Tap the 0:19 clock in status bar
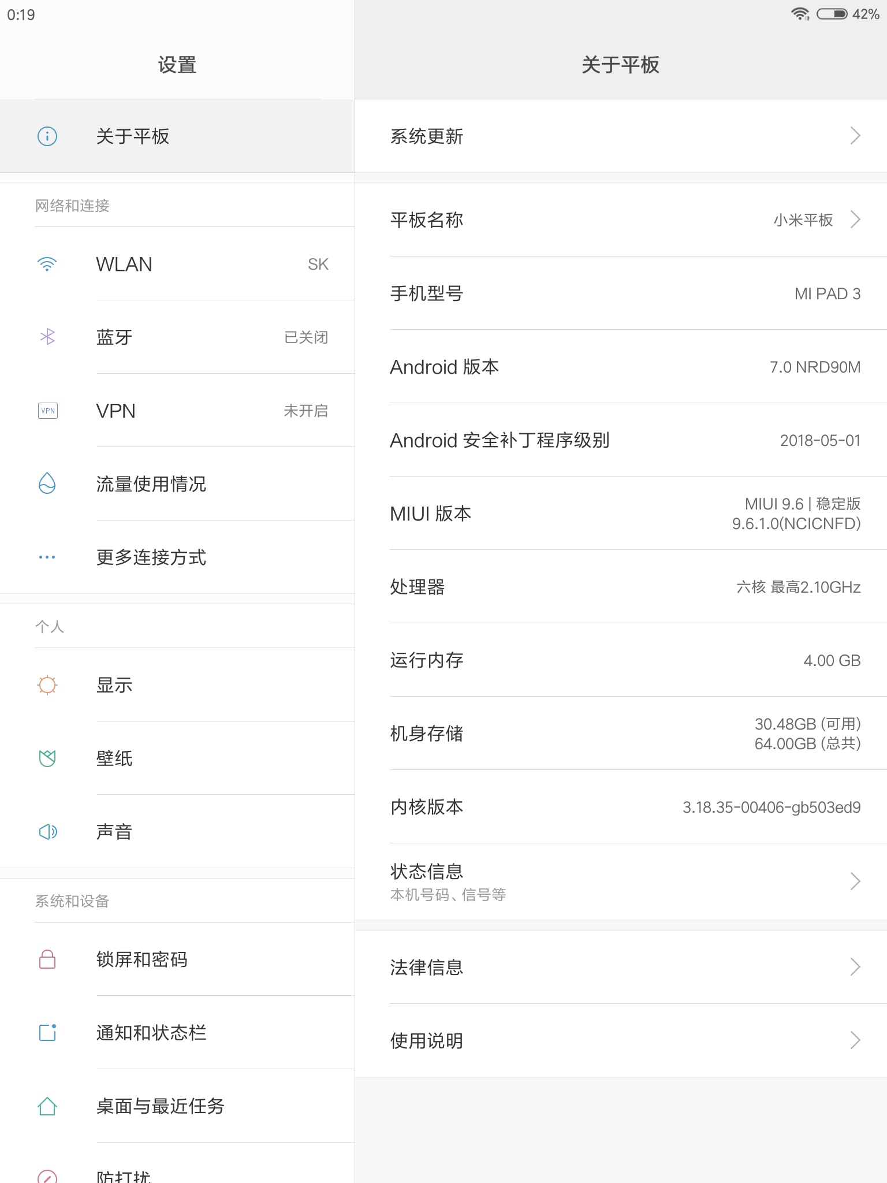Viewport: 887px width, 1183px height. [21, 14]
